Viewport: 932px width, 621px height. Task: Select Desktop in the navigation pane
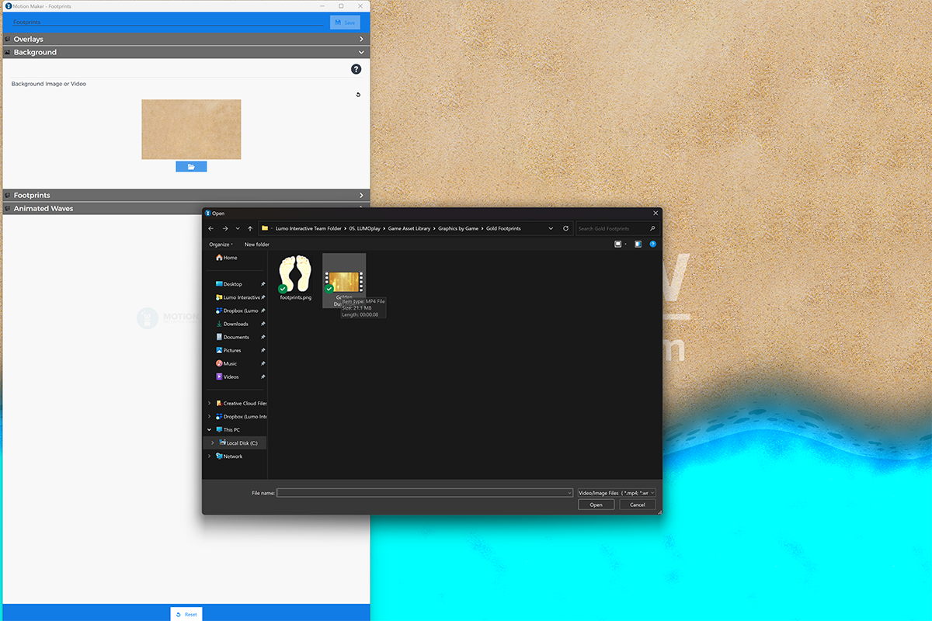[229, 284]
